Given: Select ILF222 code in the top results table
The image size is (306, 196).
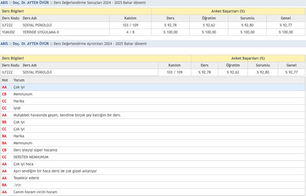Looking at the screenshot, I should pos(7,25).
